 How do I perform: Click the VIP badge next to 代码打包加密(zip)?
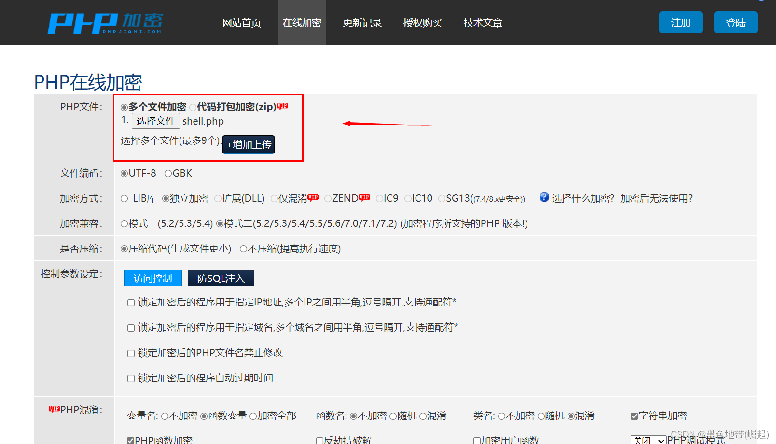click(283, 105)
